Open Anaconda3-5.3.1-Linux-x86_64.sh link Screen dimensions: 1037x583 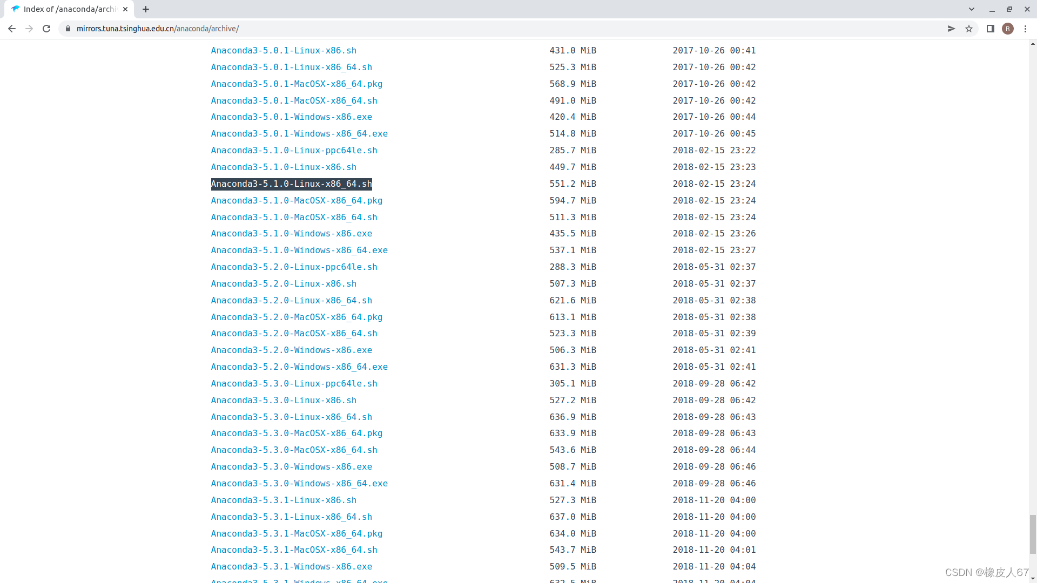point(291,517)
